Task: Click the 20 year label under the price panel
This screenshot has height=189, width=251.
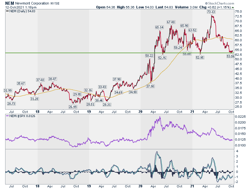Action: coord(140,112)
